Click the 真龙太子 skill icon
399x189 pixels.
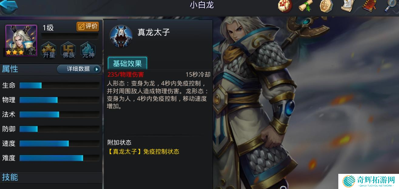pos(121,36)
